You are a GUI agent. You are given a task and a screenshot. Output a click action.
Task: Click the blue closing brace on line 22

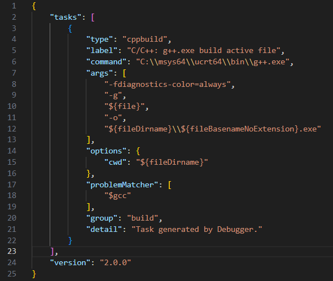point(70,240)
